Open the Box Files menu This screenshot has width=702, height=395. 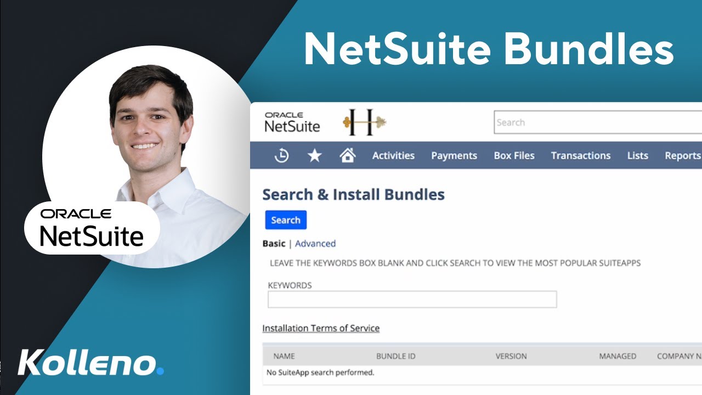tap(514, 155)
